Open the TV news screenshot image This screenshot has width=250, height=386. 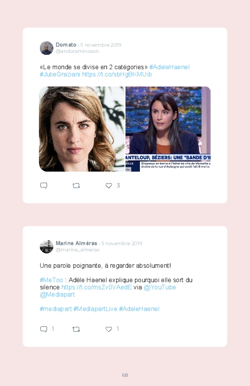168,129
